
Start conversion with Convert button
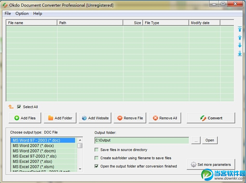click(211, 118)
